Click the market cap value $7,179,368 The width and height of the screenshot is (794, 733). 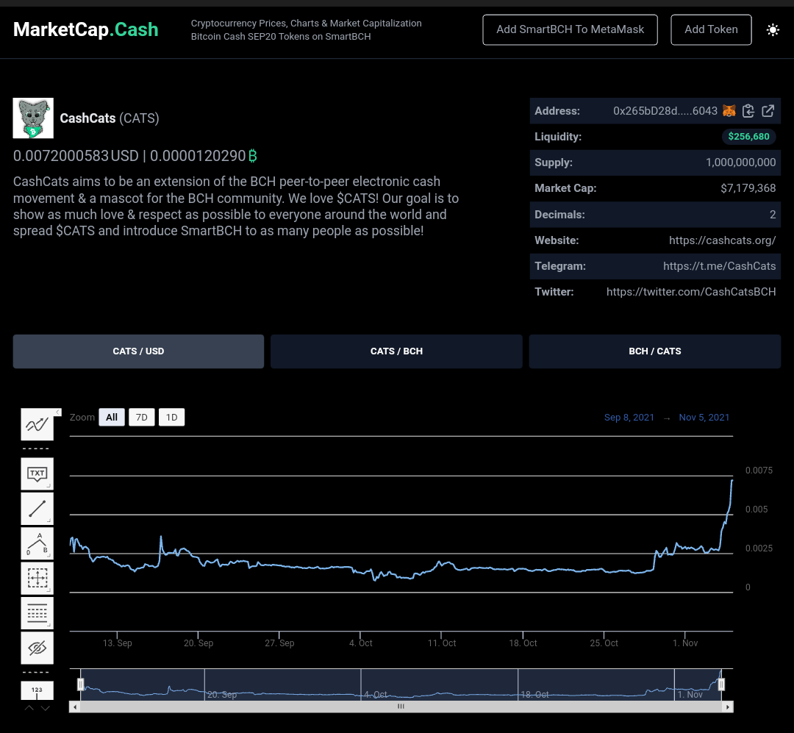pyautogui.click(x=748, y=188)
